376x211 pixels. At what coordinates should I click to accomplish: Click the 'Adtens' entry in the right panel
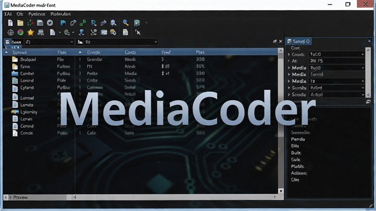[299, 173]
